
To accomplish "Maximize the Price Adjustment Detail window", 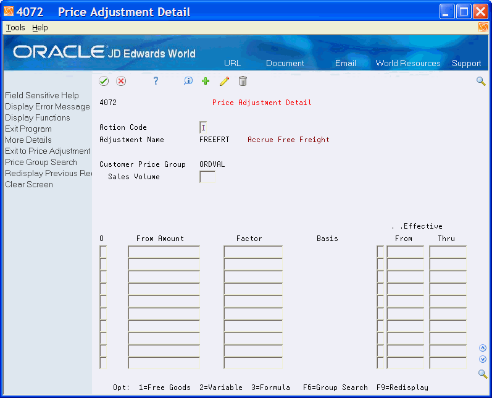I will (464, 12).
